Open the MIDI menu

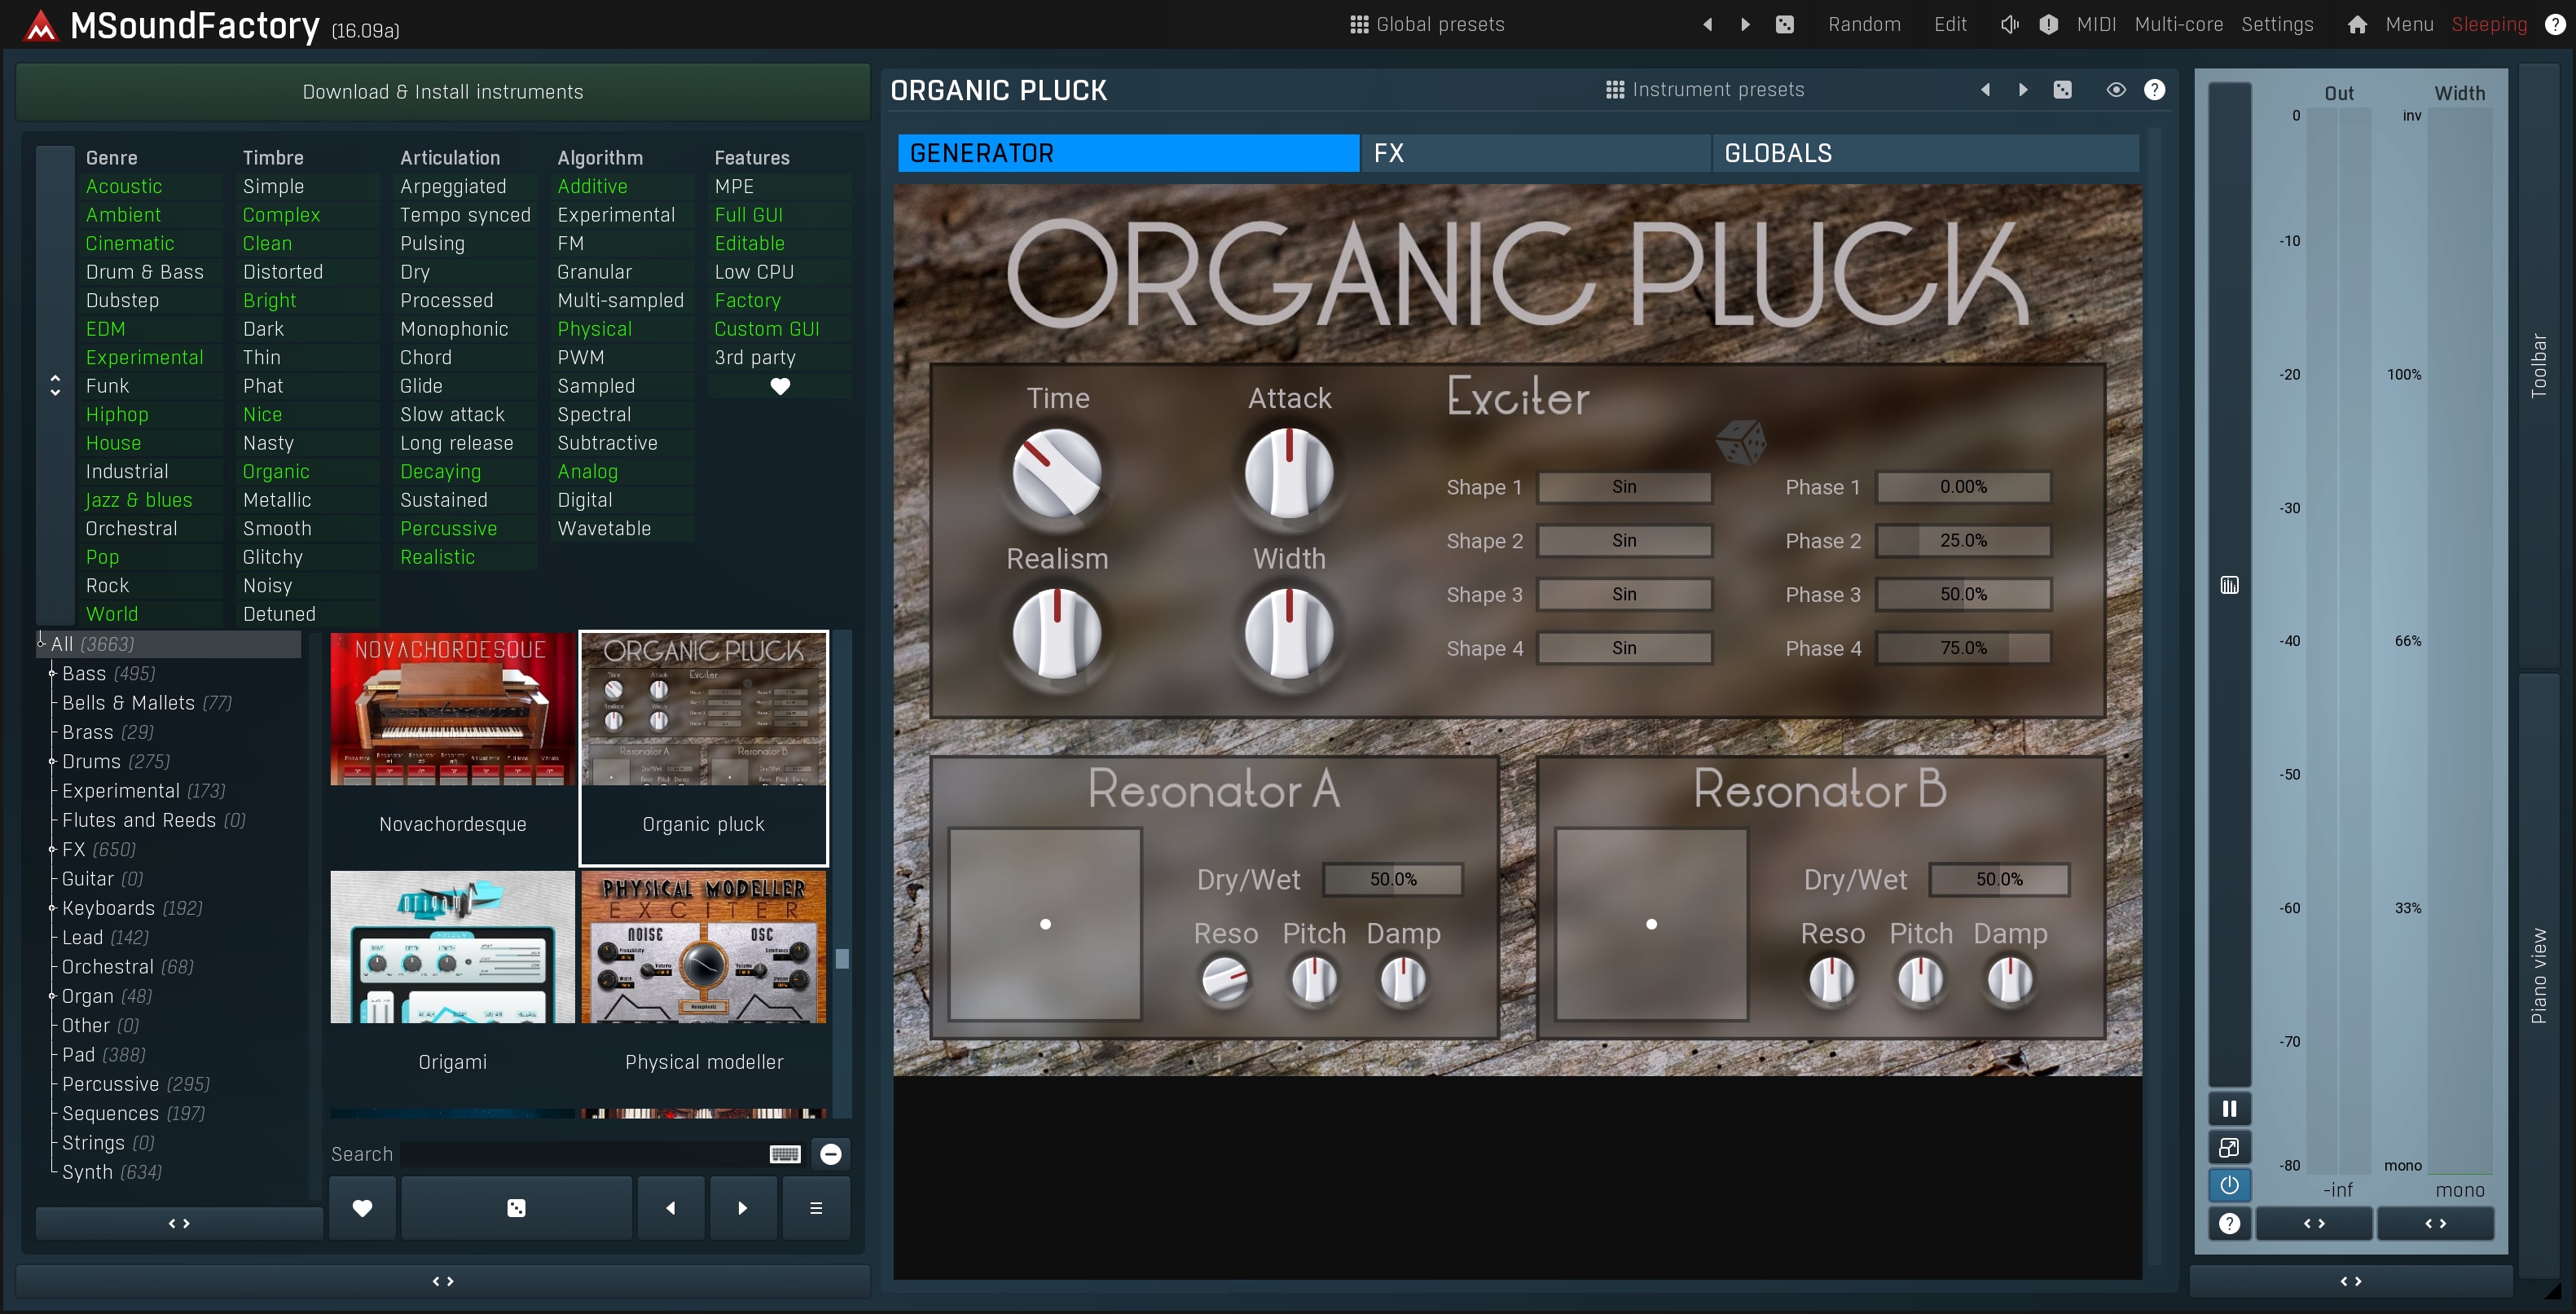(2096, 24)
